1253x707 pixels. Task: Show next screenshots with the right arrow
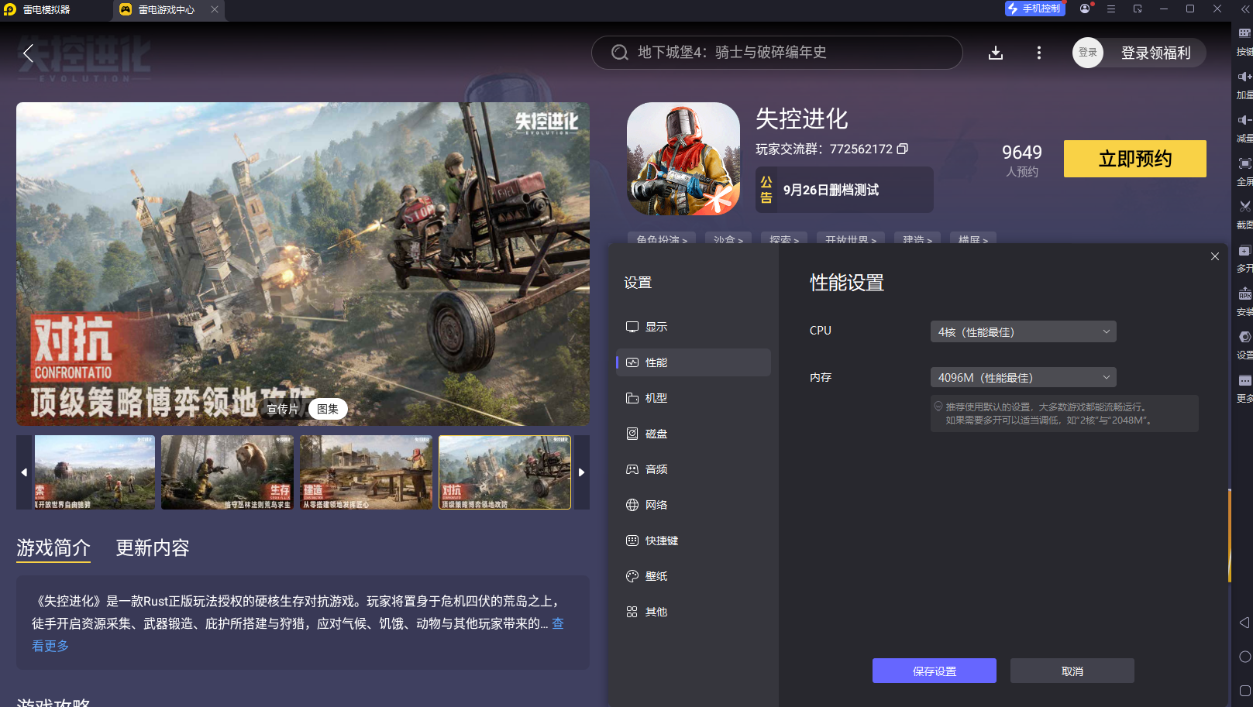[582, 472]
